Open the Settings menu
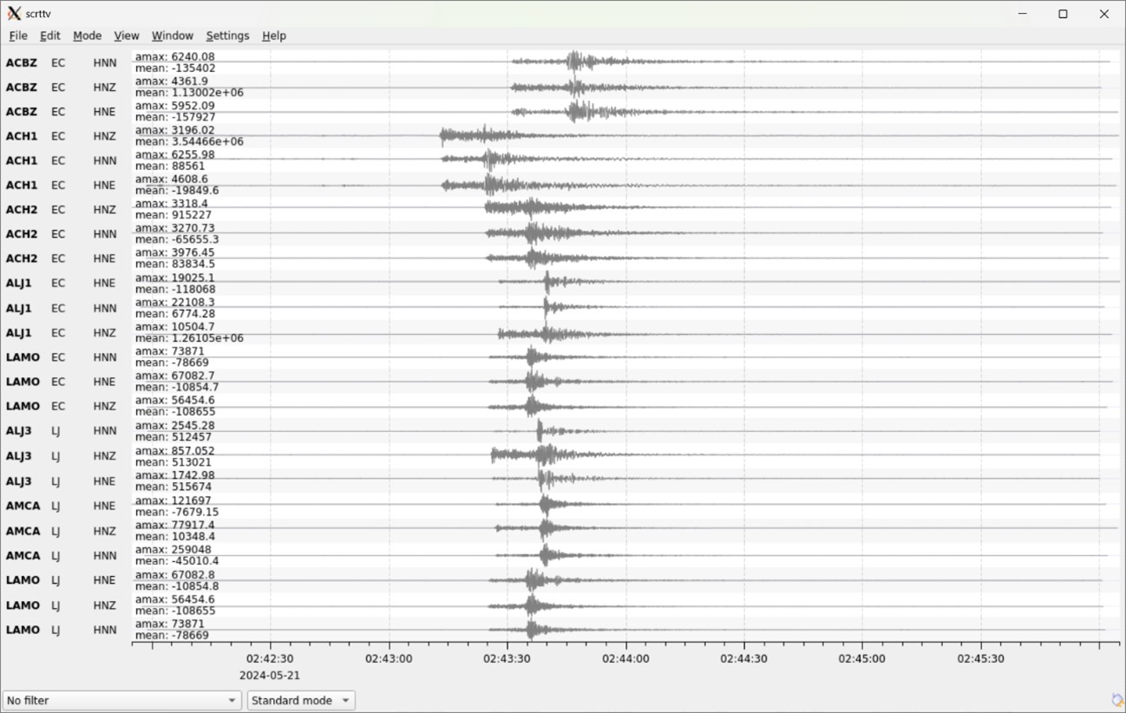 click(227, 36)
